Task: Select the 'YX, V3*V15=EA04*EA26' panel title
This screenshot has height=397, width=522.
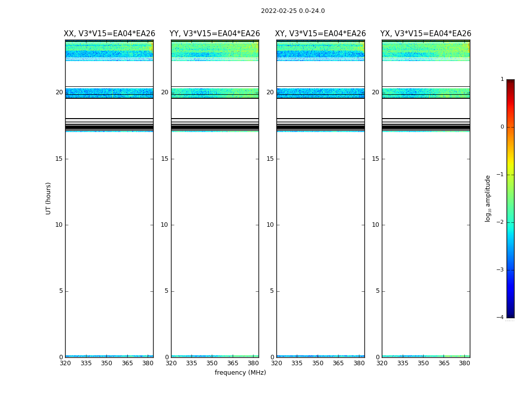Action: point(426,34)
